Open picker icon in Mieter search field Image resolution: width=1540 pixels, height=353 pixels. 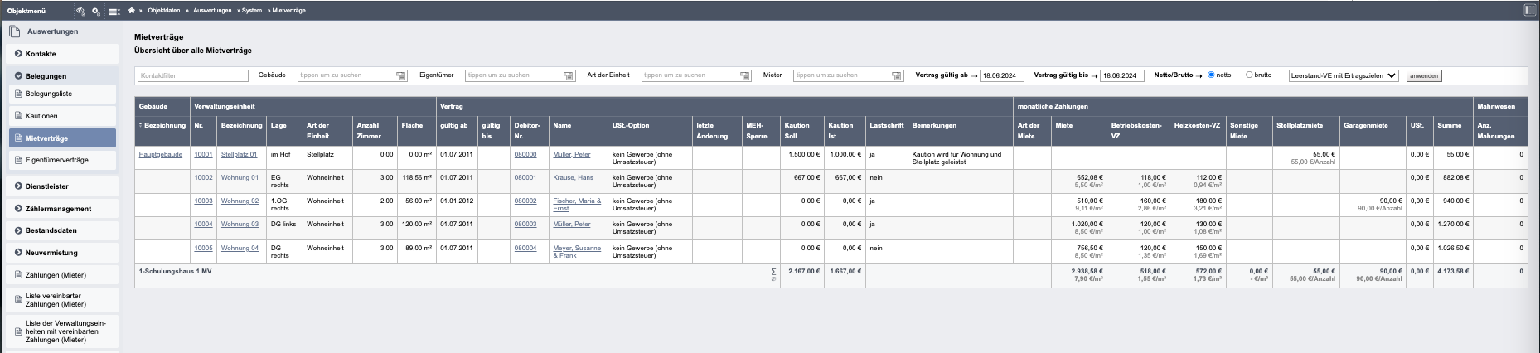896,75
